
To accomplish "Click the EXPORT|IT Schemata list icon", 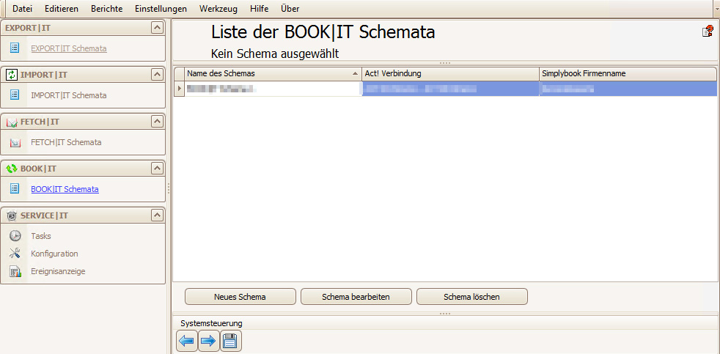I will pos(15,48).
